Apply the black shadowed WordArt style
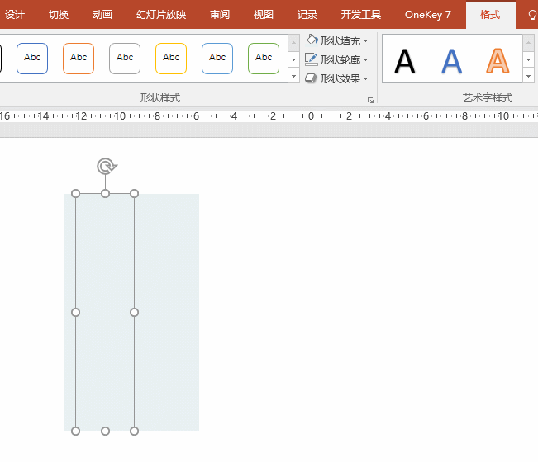The width and height of the screenshot is (538, 462). coord(405,60)
